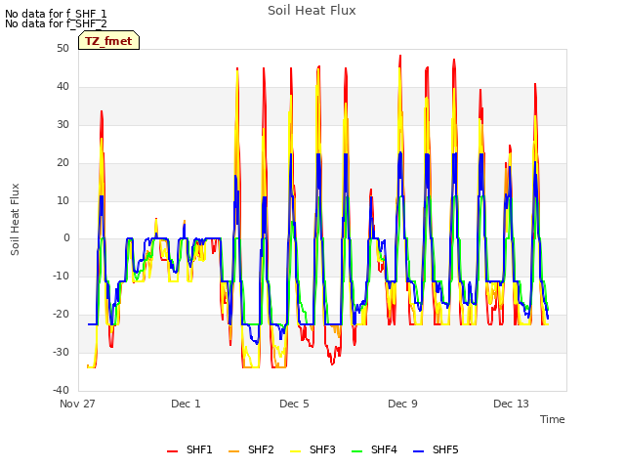
Task: Click the 'Time' x-axis title
Action: pos(553,419)
